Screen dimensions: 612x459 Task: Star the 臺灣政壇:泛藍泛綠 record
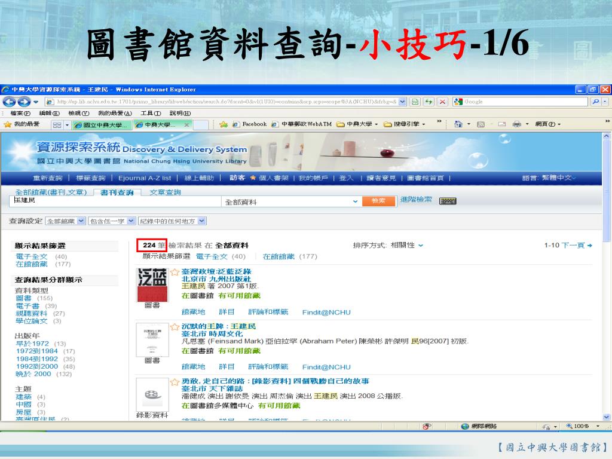175,272
